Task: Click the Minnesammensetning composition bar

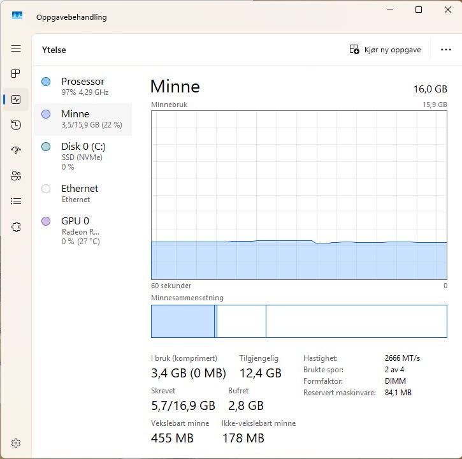Action: point(299,321)
